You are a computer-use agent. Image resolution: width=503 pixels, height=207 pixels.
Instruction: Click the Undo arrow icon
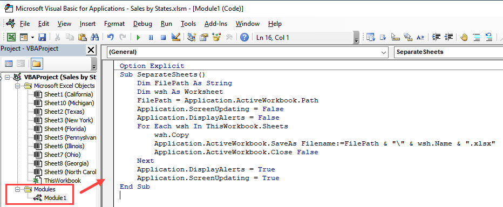(110, 38)
